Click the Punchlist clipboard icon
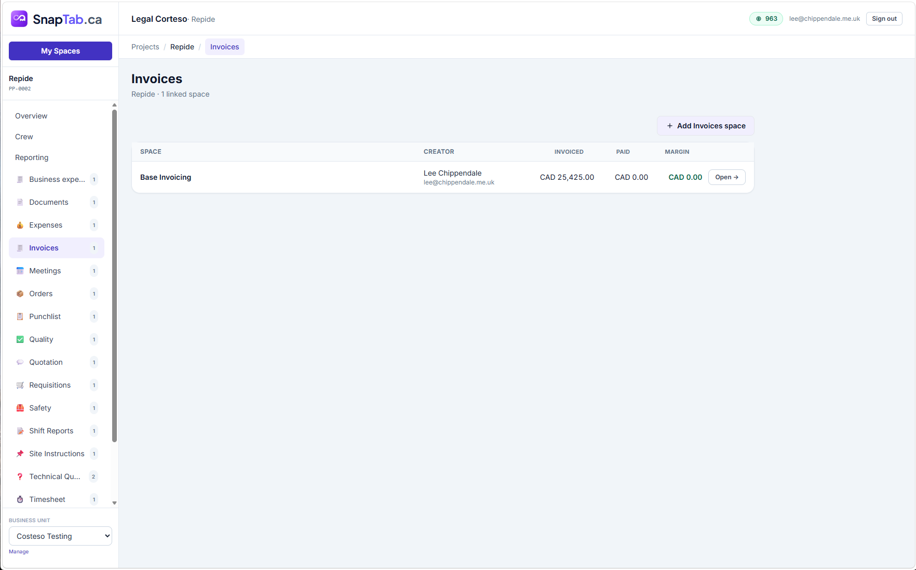This screenshot has height=570, width=916. [20, 316]
